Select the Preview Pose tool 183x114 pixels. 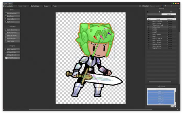[12, 13]
